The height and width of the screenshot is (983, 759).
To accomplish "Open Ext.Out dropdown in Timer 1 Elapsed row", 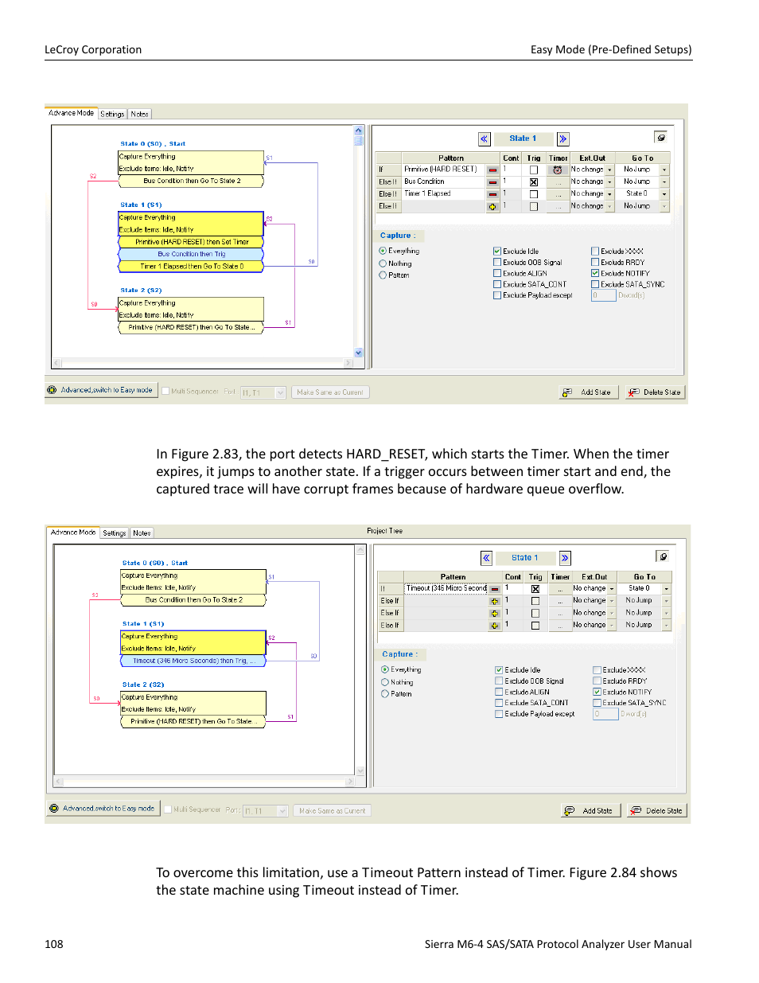I will click(609, 194).
